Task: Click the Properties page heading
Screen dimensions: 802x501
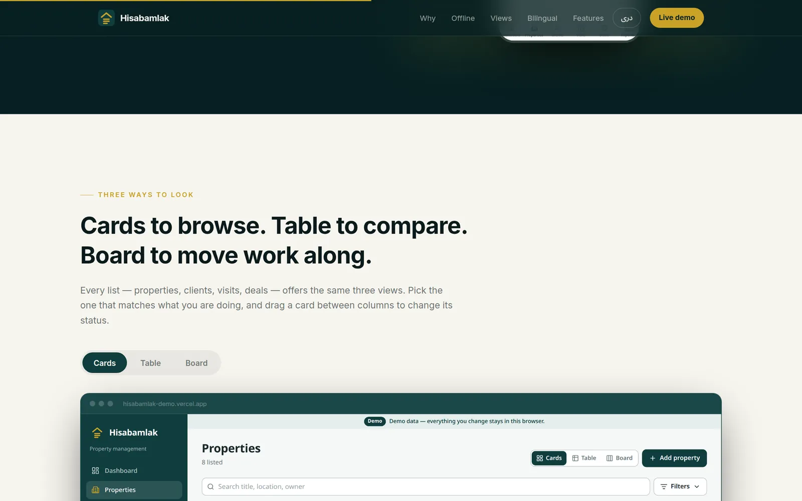Action: click(x=231, y=448)
